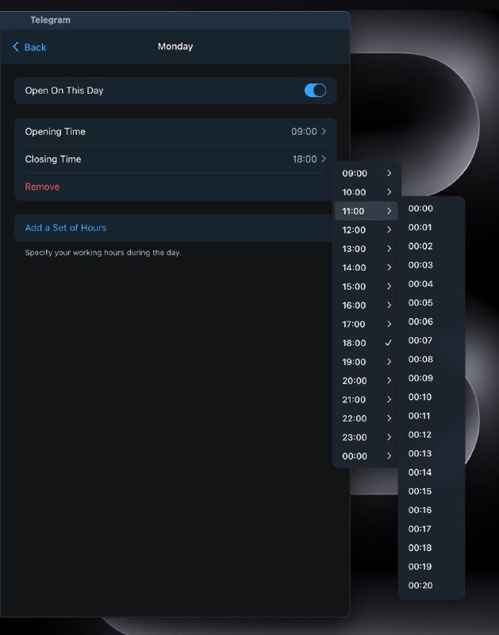Image resolution: width=499 pixels, height=635 pixels.
Task: Toggle the Open On This Day switch
Action: pyautogui.click(x=315, y=90)
